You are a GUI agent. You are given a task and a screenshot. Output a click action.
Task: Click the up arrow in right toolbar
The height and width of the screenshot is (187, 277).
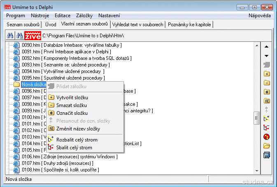[267, 47]
